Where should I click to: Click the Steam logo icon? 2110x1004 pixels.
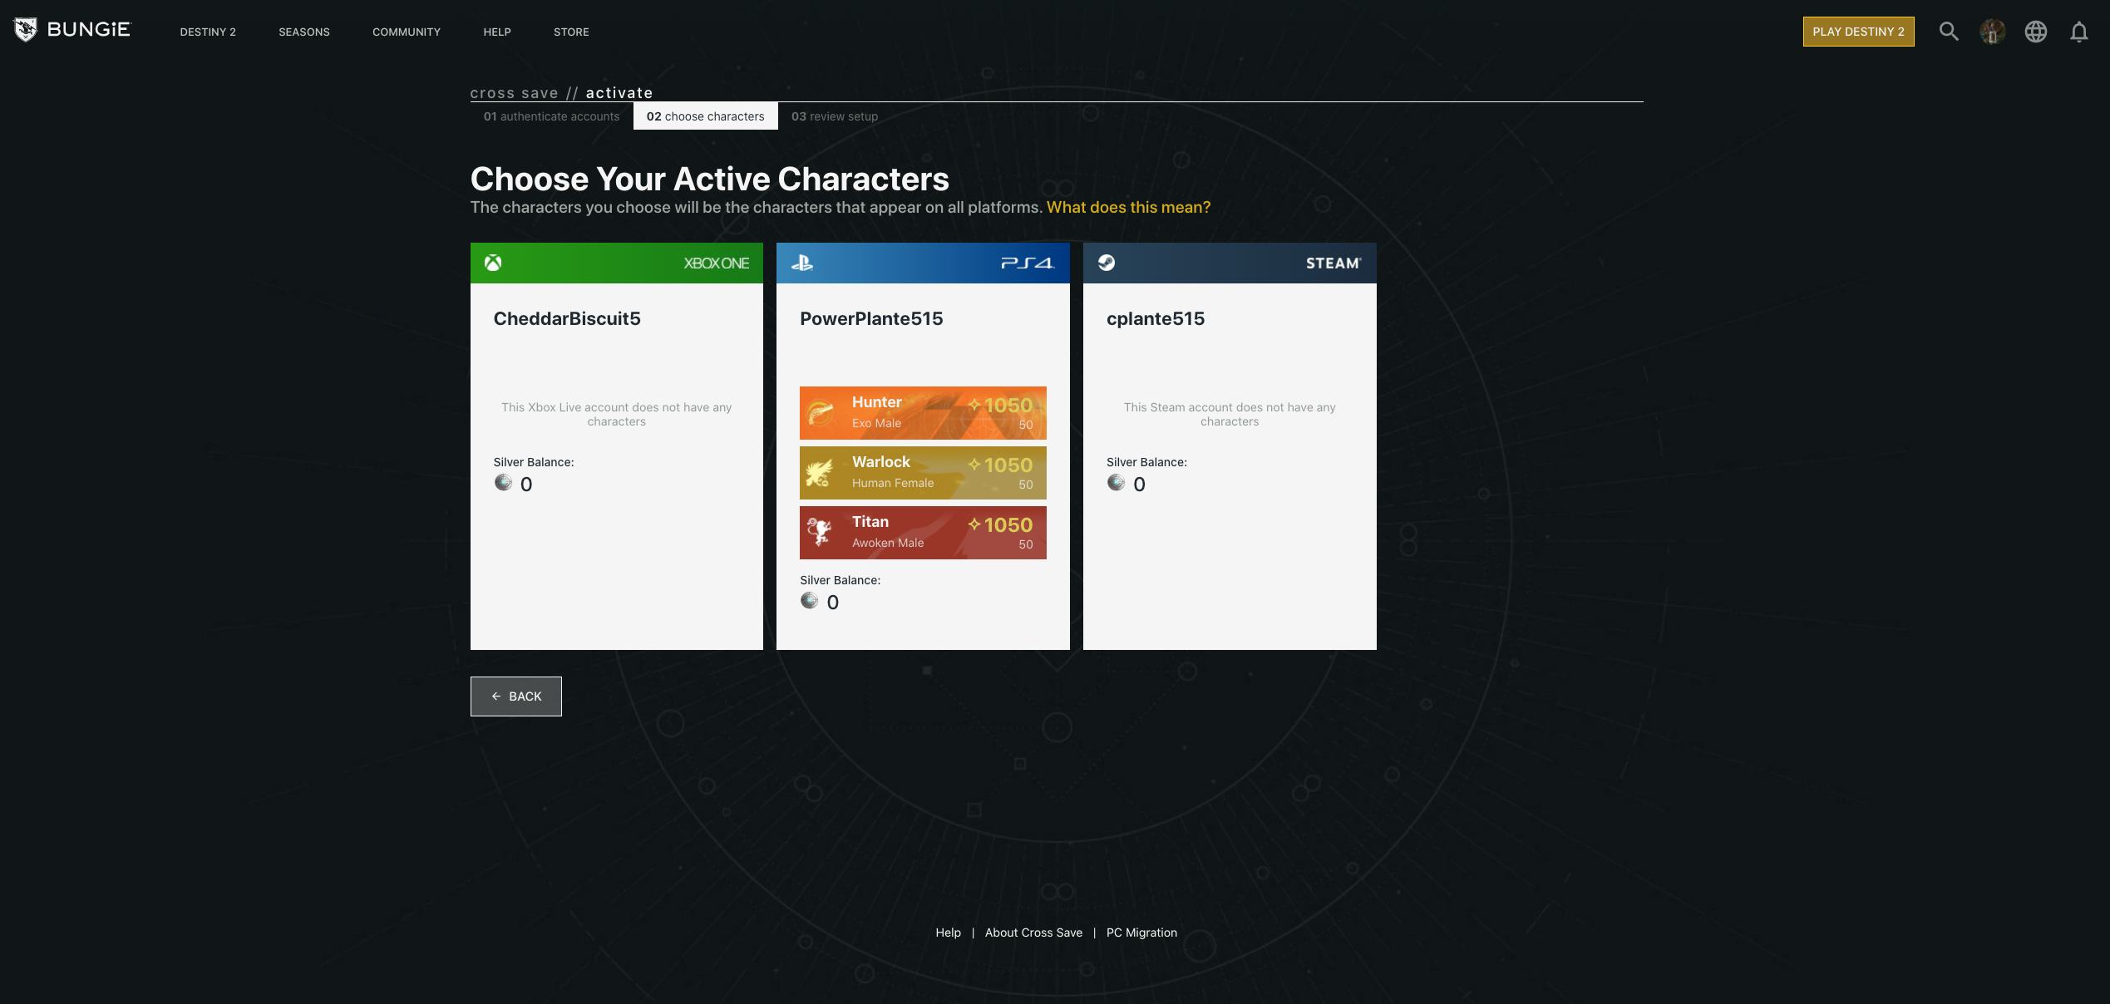[1107, 263]
